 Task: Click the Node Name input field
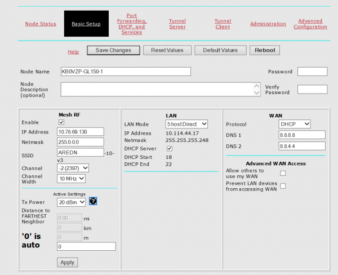pos(126,72)
